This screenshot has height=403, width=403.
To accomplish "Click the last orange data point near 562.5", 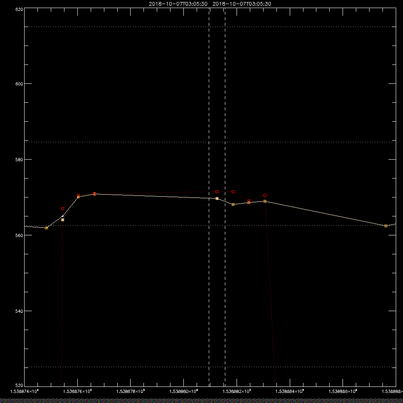I will [386, 226].
